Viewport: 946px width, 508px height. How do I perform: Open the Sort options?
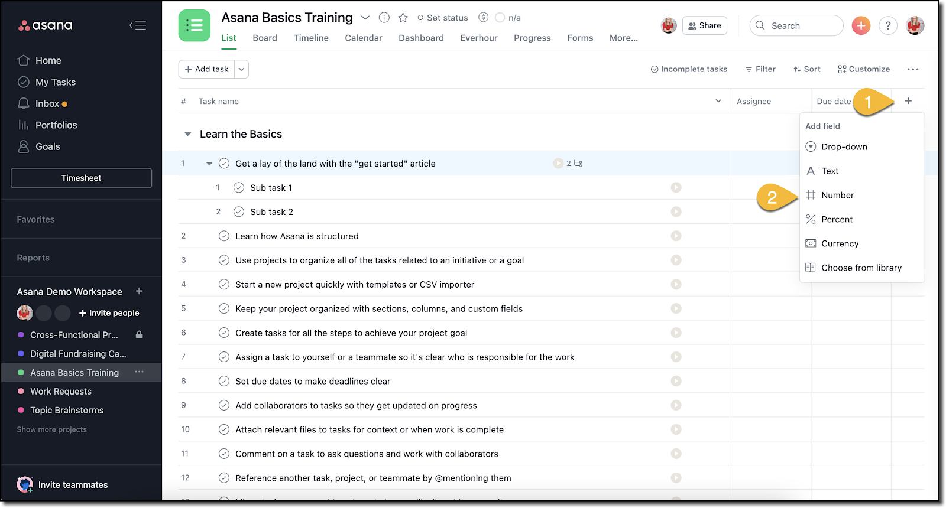click(x=807, y=69)
